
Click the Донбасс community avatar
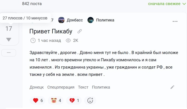click(61, 20)
